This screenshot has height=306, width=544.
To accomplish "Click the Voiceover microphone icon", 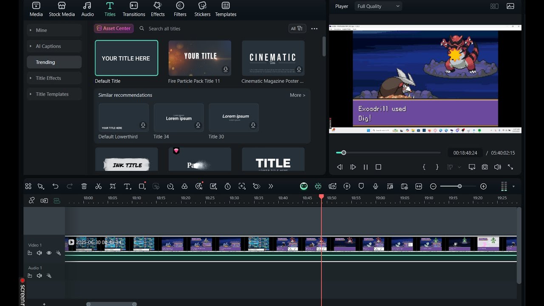I will pos(376,186).
